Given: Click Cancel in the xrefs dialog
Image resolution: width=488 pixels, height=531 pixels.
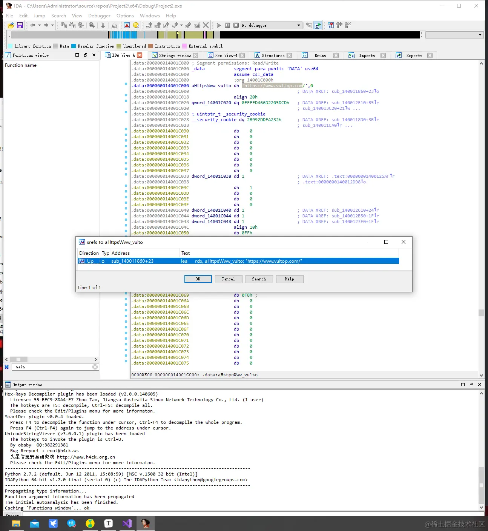Looking at the screenshot, I should pyautogui.click(x=228, y=279).
